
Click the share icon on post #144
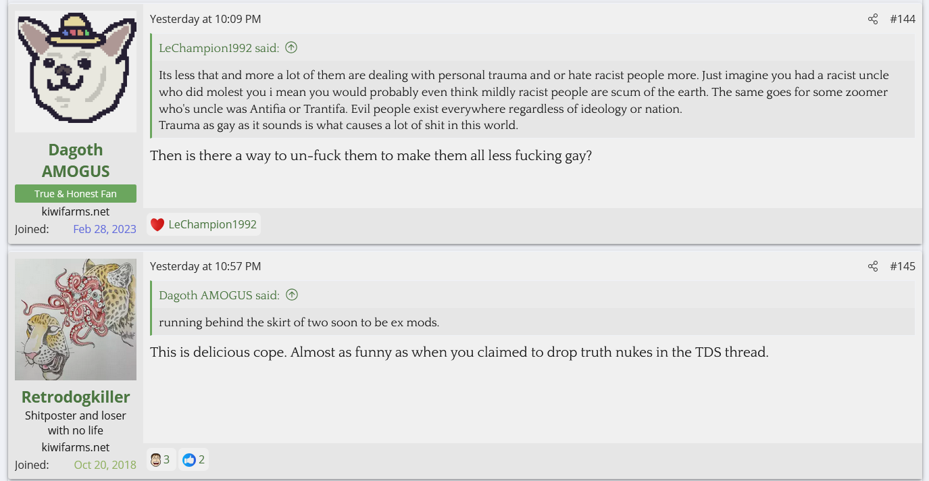(x=873, y=19)
